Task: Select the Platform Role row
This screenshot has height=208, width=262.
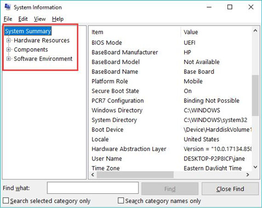Action: (170, 82)
